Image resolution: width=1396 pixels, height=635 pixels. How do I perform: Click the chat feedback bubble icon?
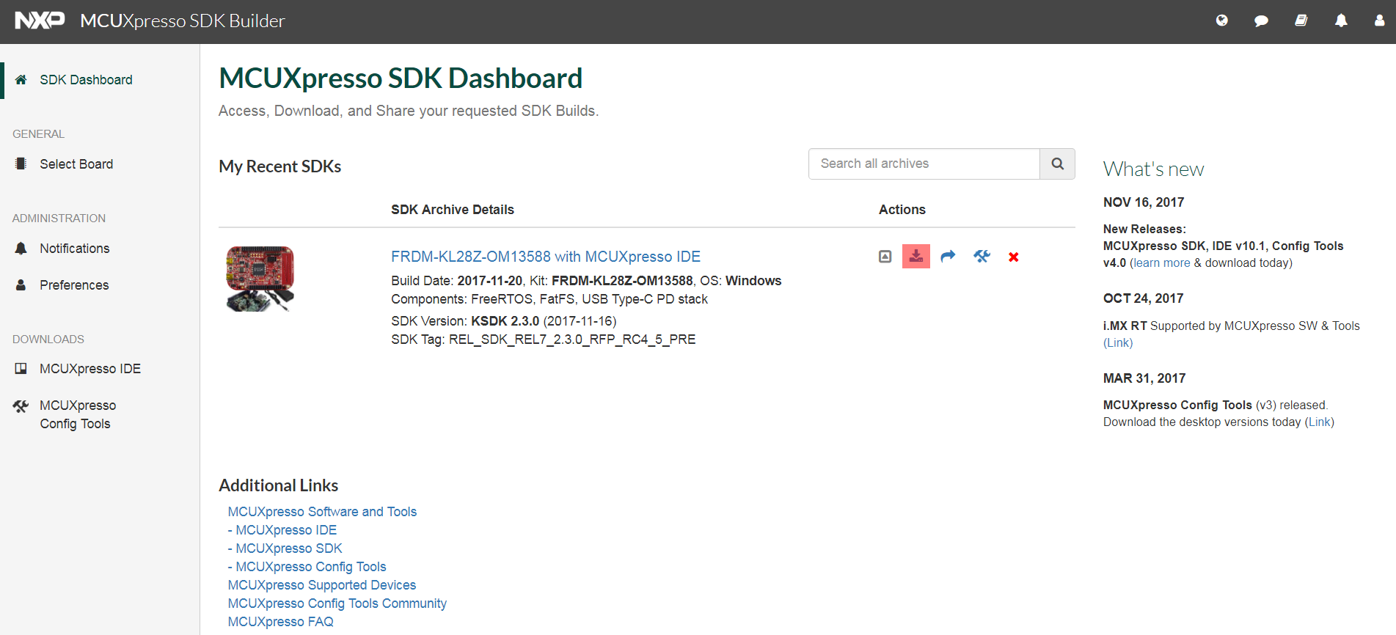coord(1261,21)
